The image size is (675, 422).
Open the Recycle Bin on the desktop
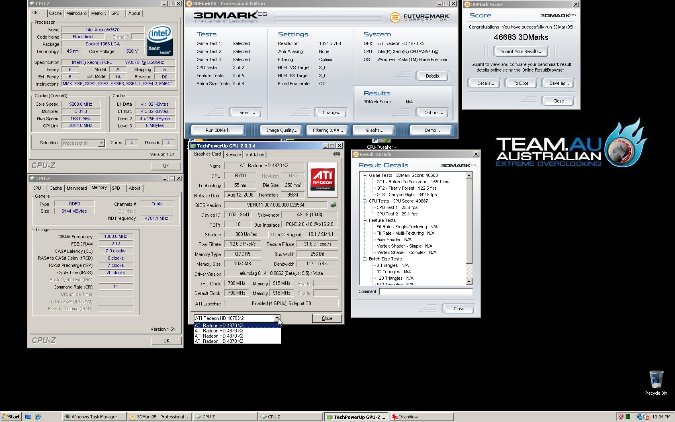(656, 383)
